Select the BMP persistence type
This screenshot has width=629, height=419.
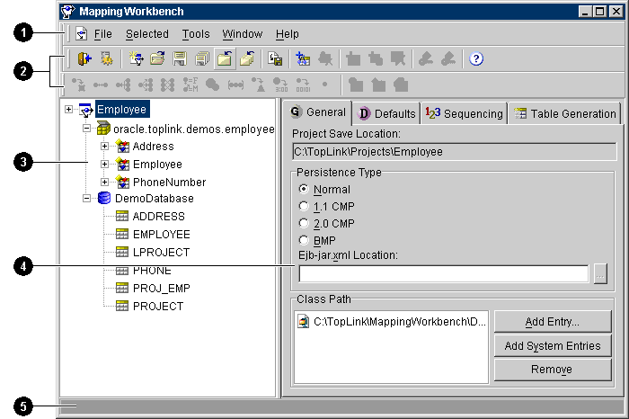(304, 240)
